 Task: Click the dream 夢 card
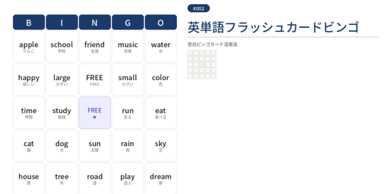click(161, 178)
